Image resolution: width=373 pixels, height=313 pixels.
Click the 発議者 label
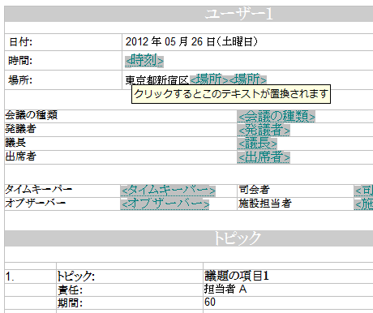coord(20,129)
